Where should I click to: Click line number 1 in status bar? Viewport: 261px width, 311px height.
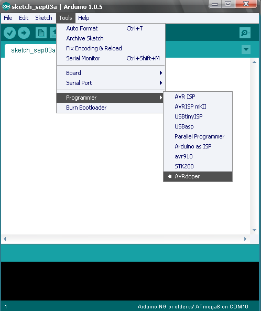tap(6, 307)
